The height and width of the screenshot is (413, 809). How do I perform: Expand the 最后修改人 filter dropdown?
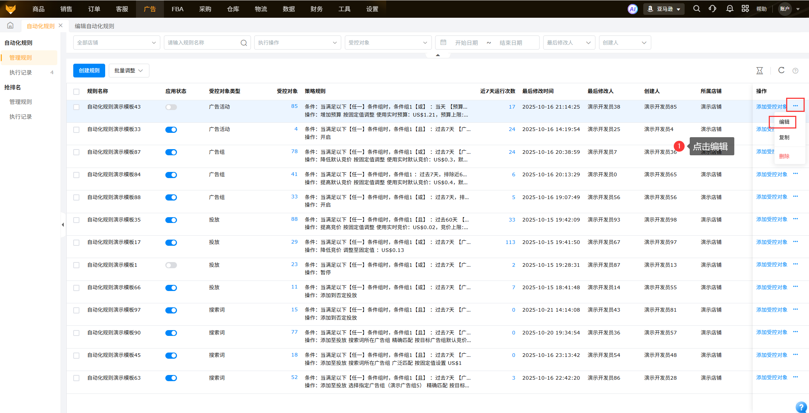point(569,43)
